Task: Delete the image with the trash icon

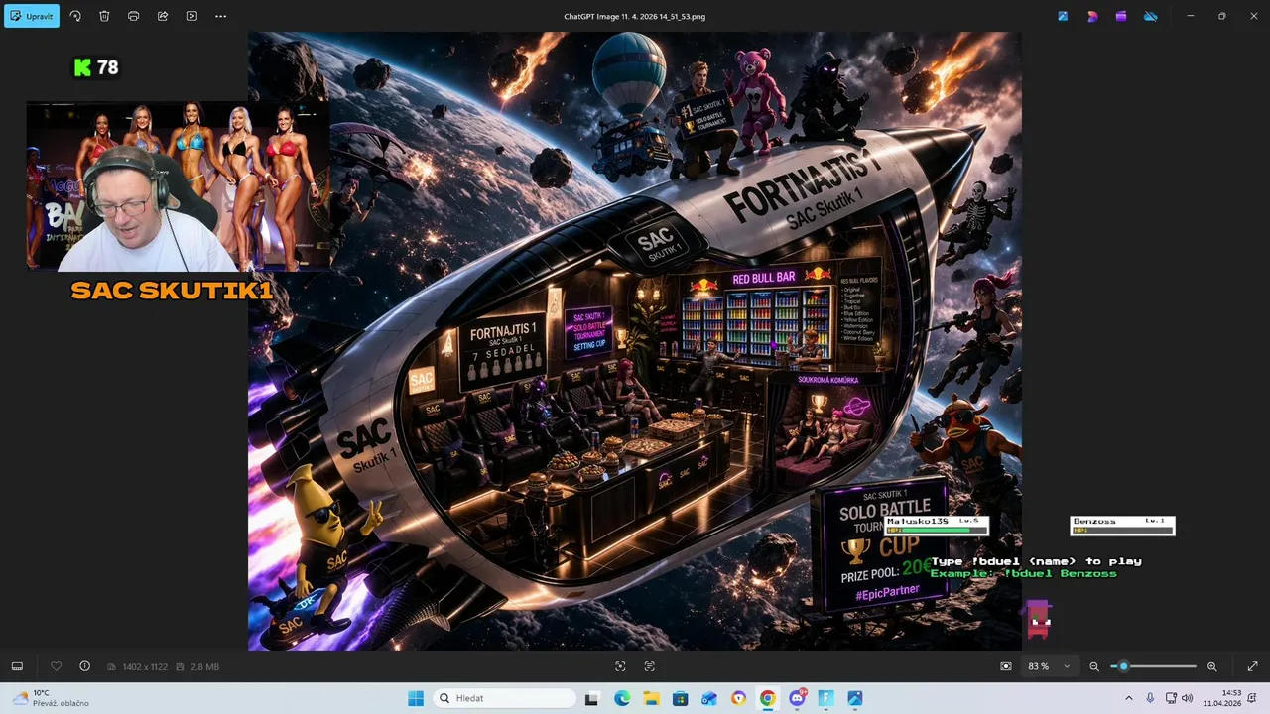Action: pos(104,16)
